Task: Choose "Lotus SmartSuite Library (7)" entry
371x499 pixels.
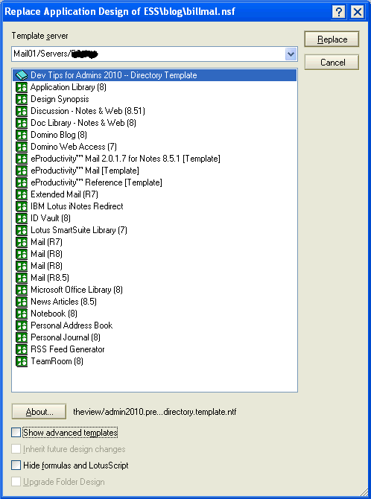Action: (x=79, y=230)
